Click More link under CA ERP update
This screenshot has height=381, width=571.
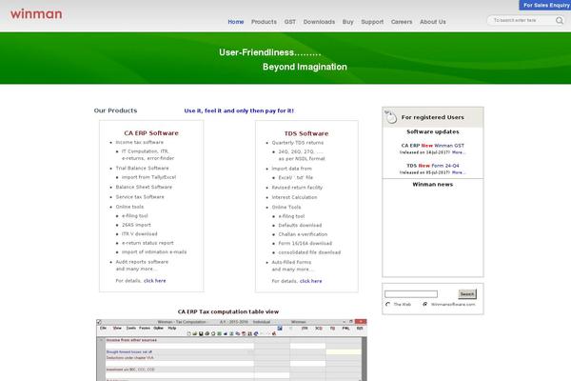tap(459, 152)
